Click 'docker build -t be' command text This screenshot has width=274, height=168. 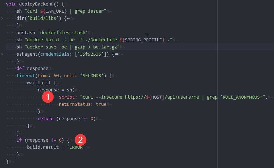point(51,40)
